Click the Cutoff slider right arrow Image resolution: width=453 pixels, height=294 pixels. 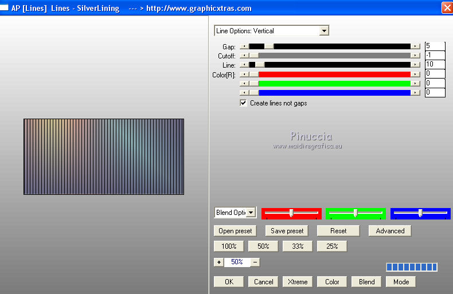tap(415, 56)
